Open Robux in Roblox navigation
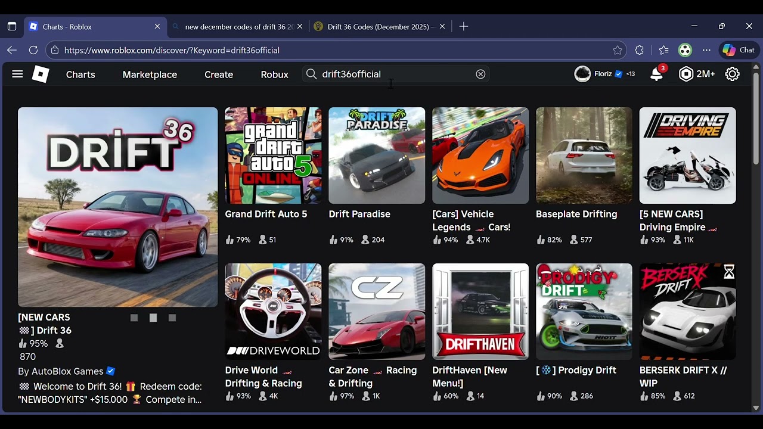763x429 pixels. [274, 74]
